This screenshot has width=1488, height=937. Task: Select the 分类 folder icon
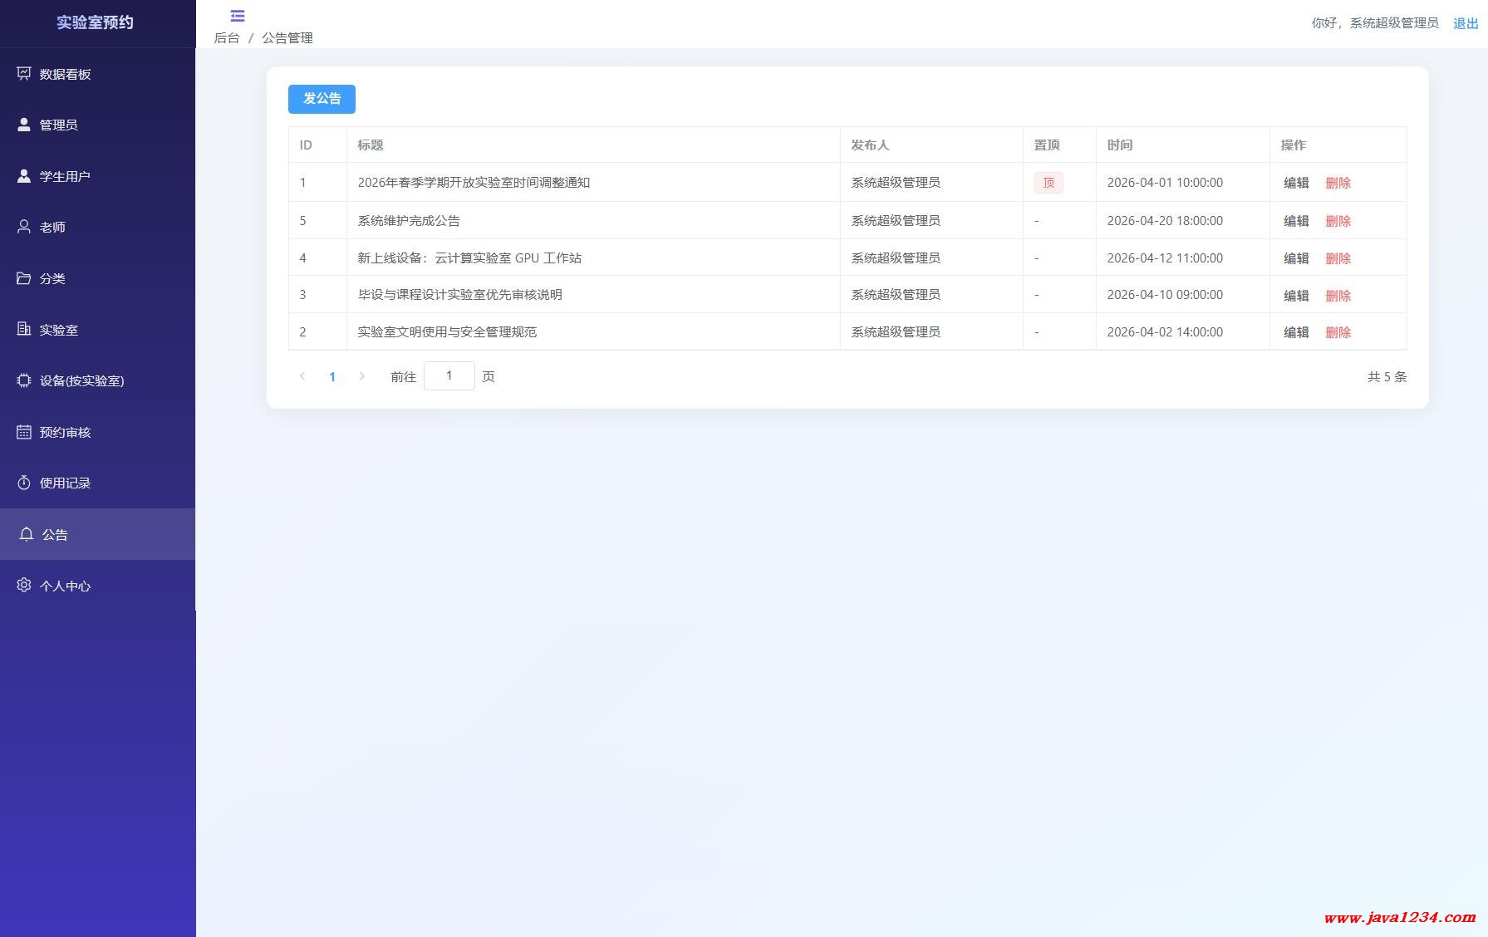[24, 278]
